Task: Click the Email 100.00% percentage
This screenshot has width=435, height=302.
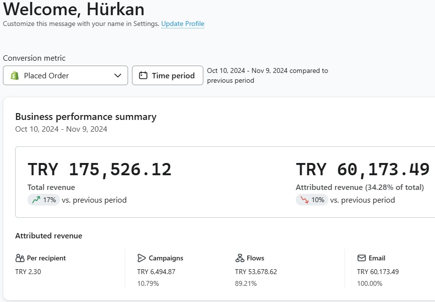Action: (370, 283)
